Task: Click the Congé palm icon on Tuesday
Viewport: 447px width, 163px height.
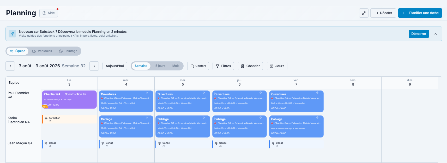Action: click(x=103, y=143)
